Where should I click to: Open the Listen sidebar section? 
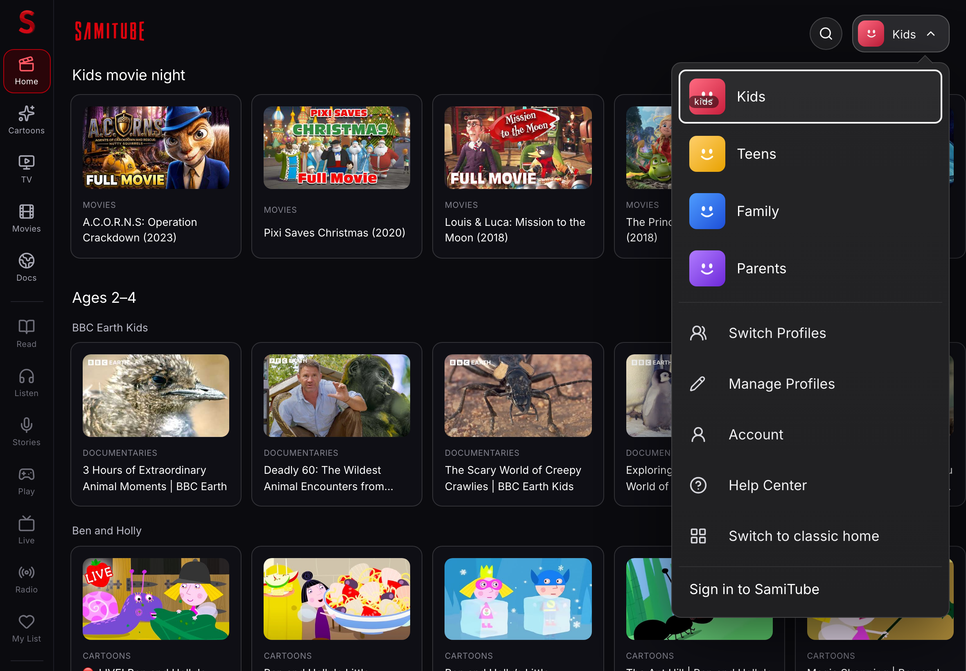(x=27, y=383)
